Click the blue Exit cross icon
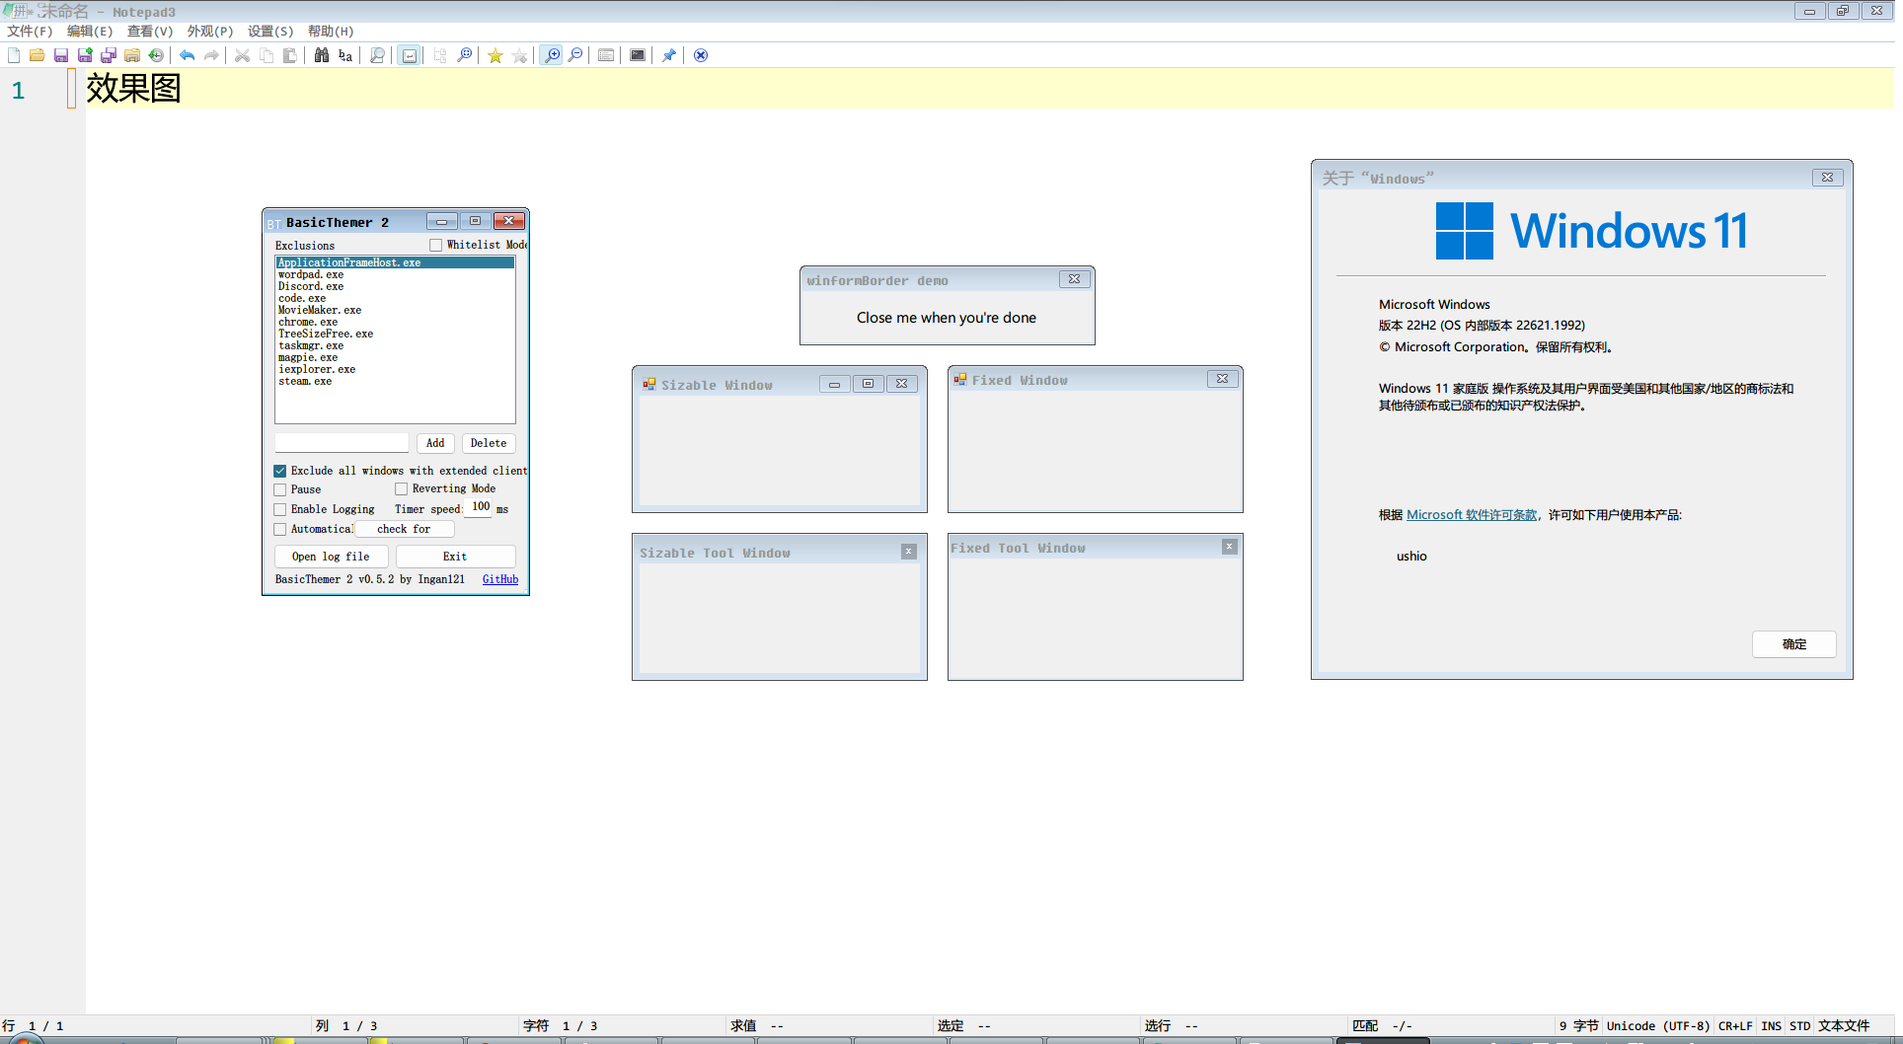 coord(701,55)
